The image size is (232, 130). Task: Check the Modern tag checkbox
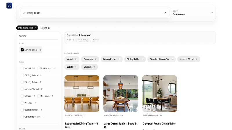pyautogui.click(x=39, y=96)
